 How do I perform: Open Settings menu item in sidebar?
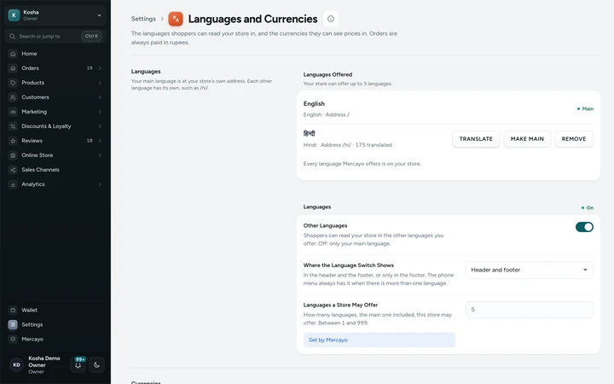[x=55, y=324]
